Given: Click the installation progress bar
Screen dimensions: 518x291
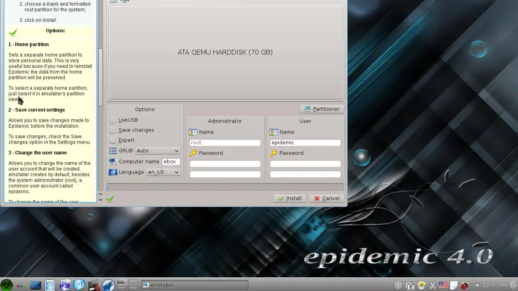Looking at the screenshot, I should 225,188.
